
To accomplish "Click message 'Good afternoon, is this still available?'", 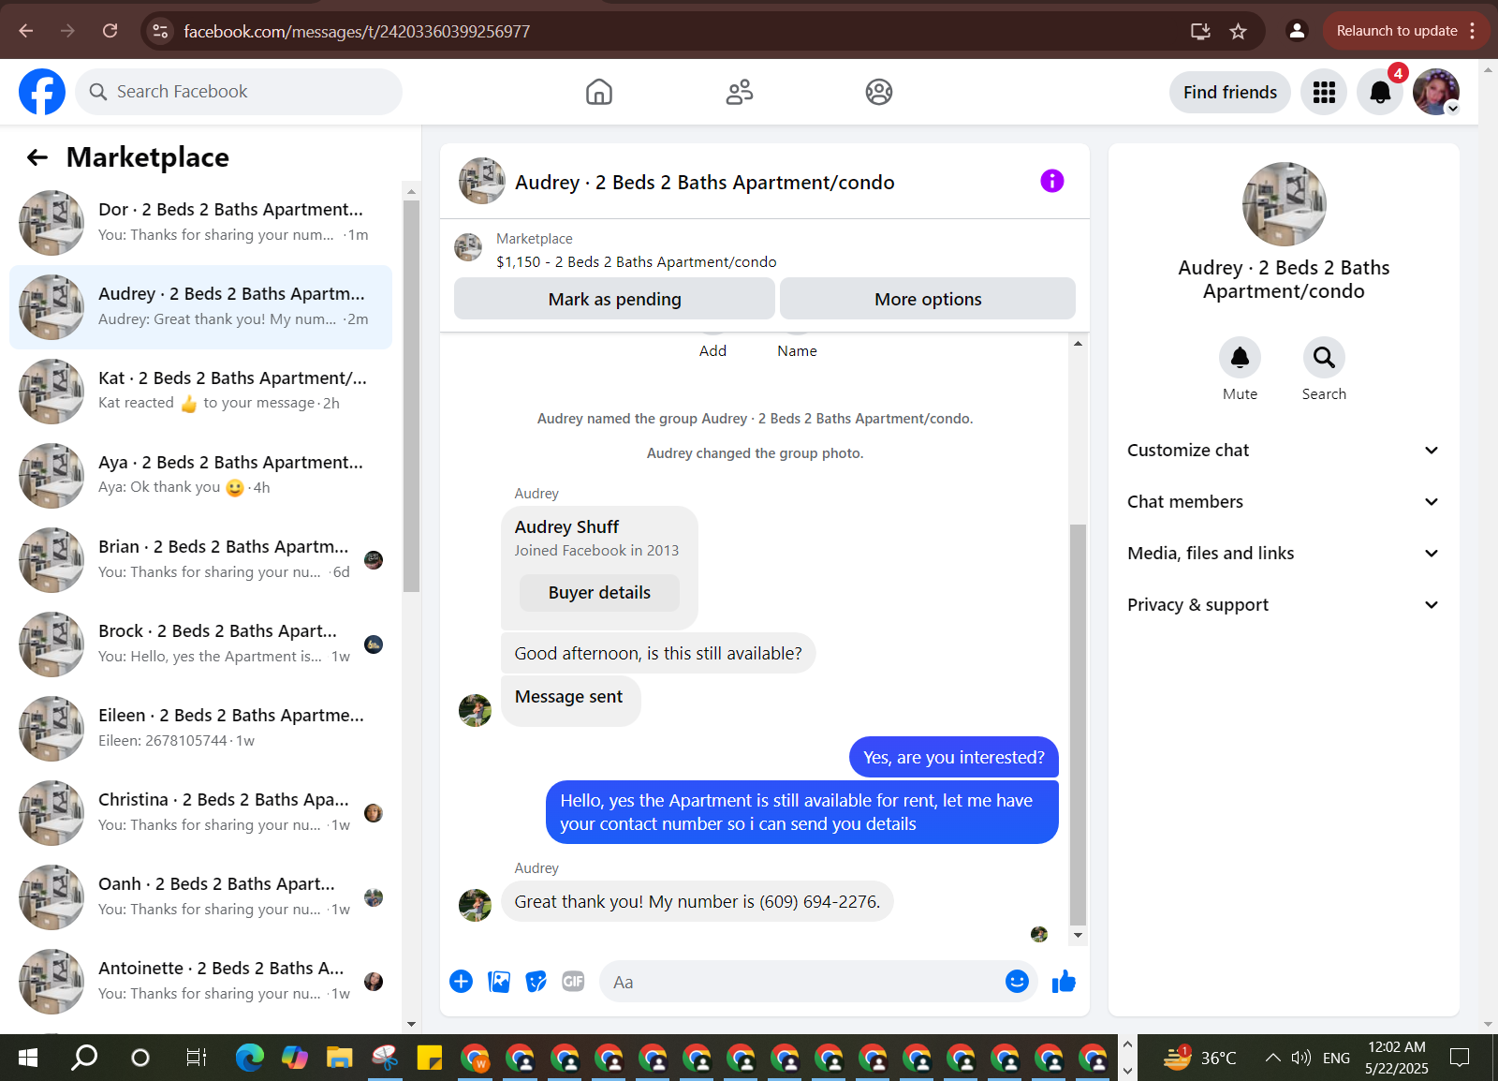I will pyautogui.click(x=658, y=654).
